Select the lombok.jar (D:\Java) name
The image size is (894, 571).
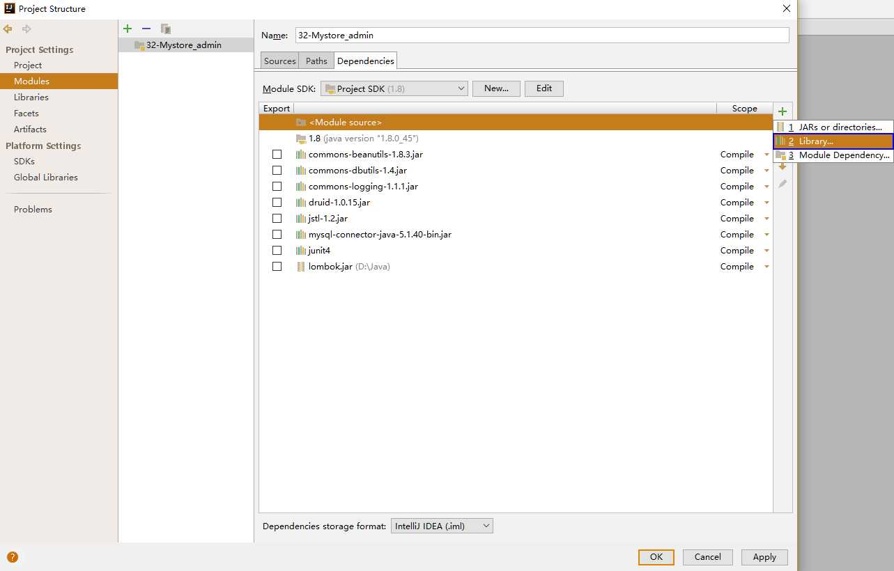pyautogui.click(x=349, y=267)
